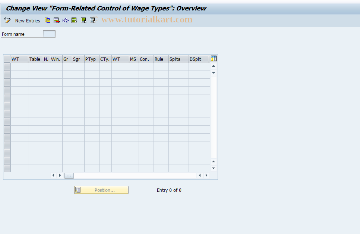The height and width of the screenshot is (234, 360).
Task: Click the bottom scroll down arrow
Action: tap(214, 168)
